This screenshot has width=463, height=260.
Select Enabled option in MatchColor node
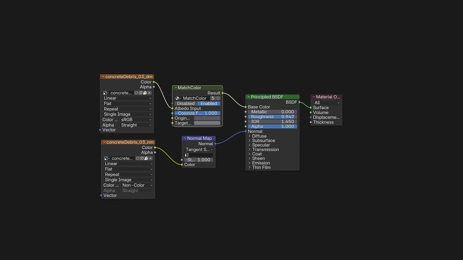pyautogui.click(x=209, y=103)
